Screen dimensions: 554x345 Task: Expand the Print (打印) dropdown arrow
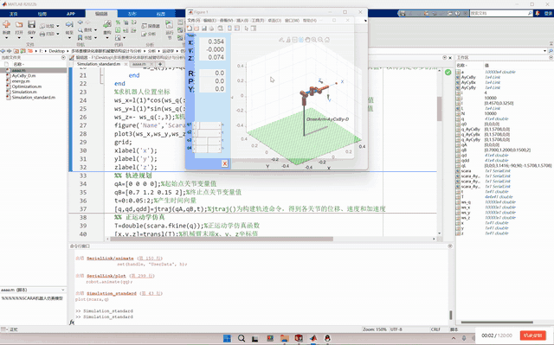[58, 35]
